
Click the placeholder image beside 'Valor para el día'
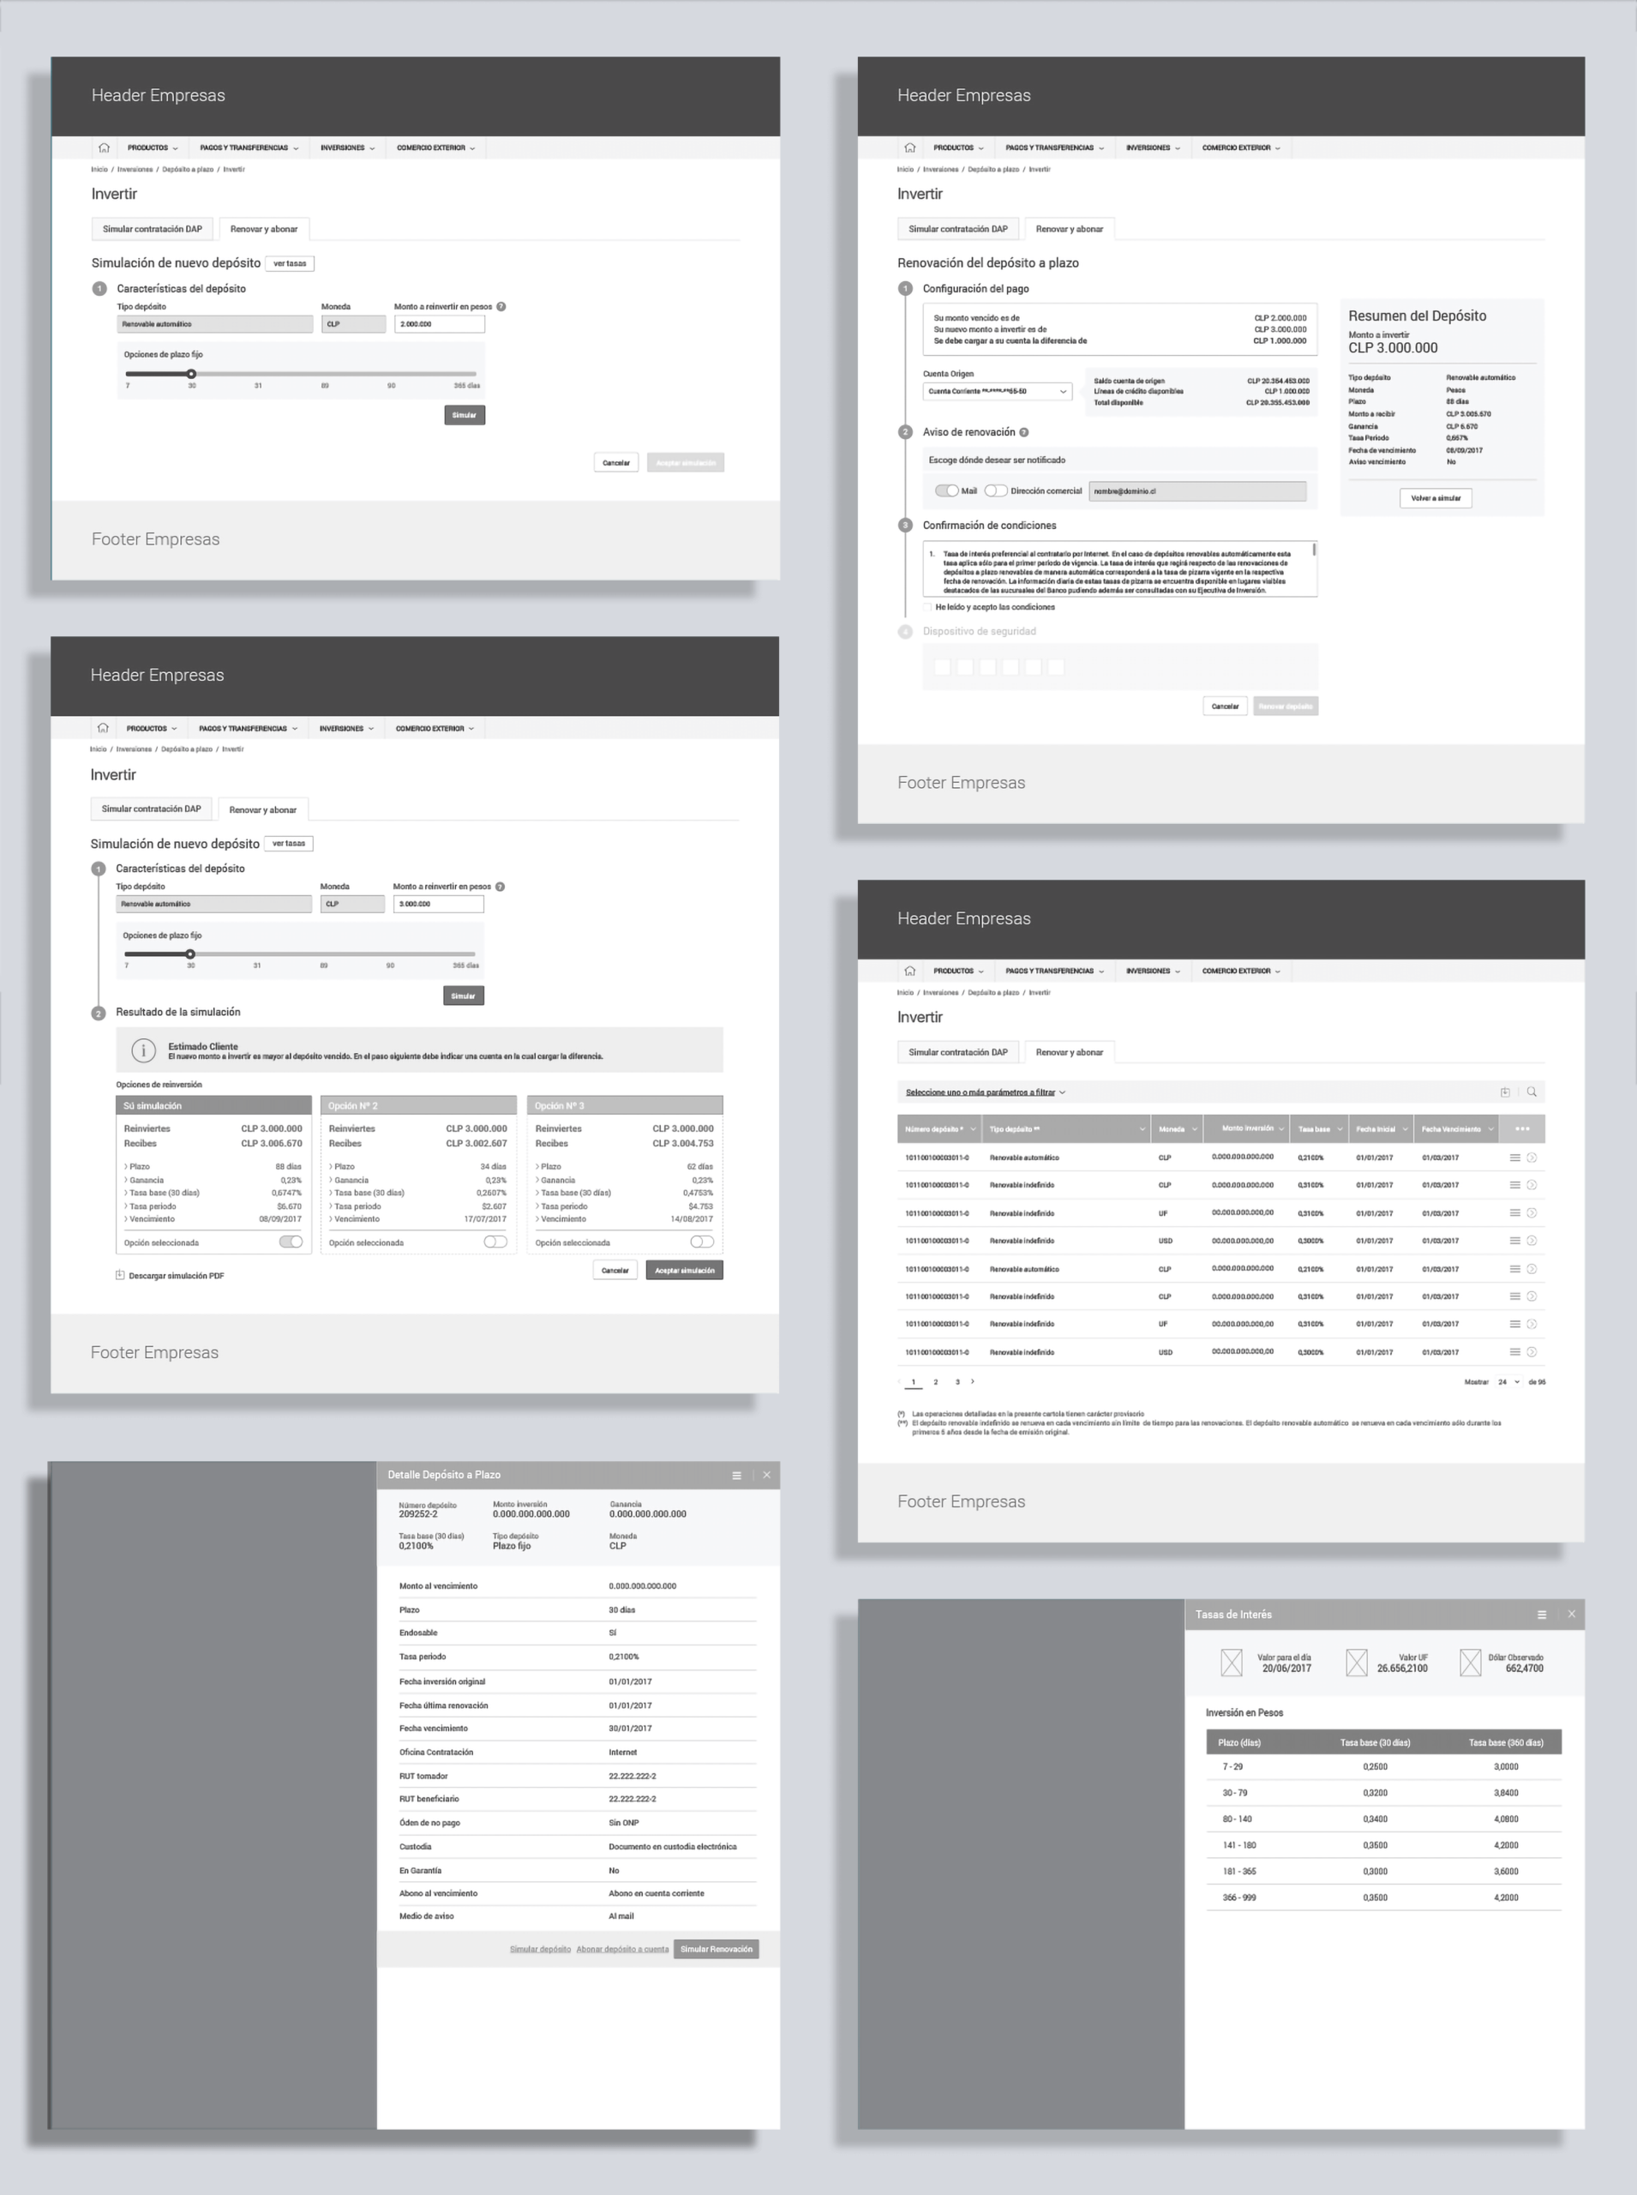pyautogui.click(x=1232, y=1663)
